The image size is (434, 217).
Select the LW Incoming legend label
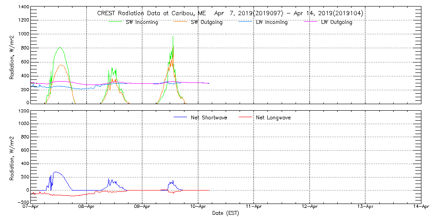click(x=271, y=23)
